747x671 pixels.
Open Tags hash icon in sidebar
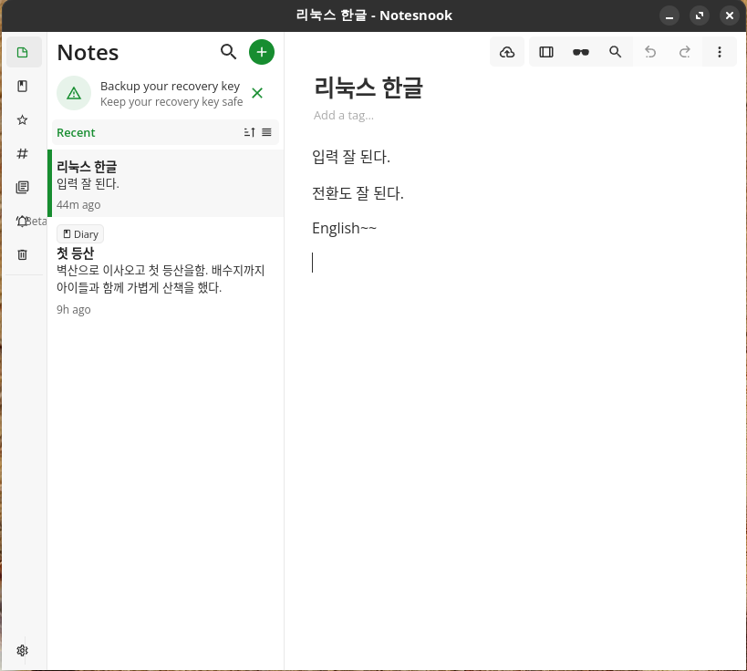point(23,154)
